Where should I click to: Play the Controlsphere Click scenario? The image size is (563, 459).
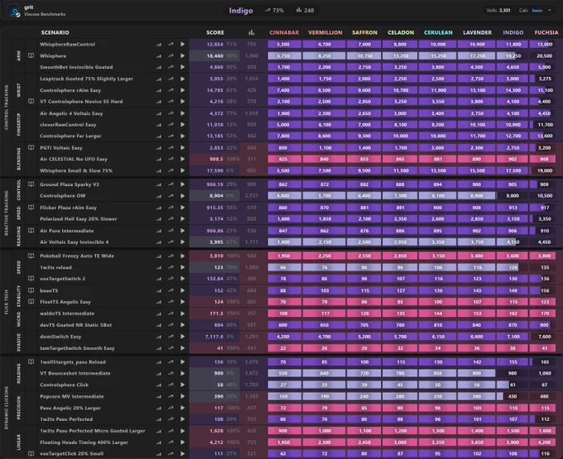coord(182,385)
